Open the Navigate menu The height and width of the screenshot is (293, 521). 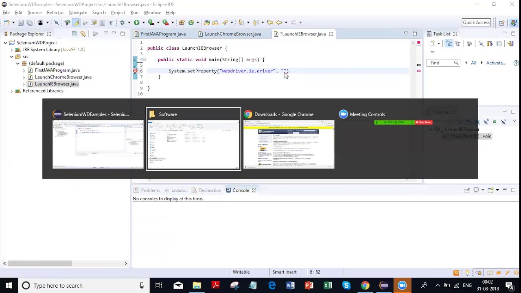tap(78, 13)
